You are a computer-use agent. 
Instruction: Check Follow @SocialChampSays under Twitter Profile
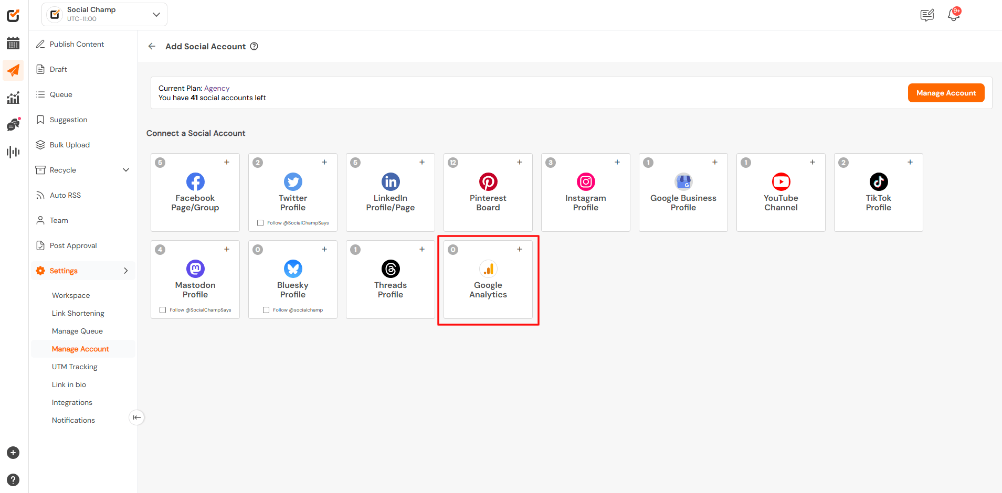260,223
